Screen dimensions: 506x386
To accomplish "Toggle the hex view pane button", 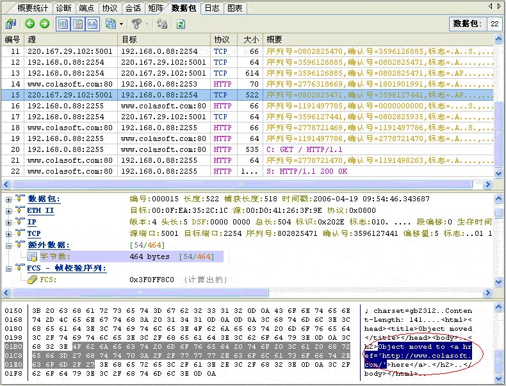I will point(92,24).
